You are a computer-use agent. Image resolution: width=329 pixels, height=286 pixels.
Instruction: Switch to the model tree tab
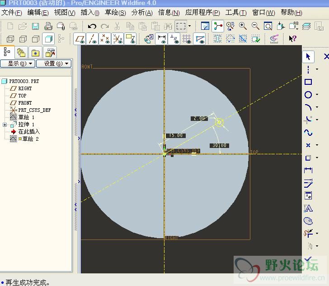7,52
